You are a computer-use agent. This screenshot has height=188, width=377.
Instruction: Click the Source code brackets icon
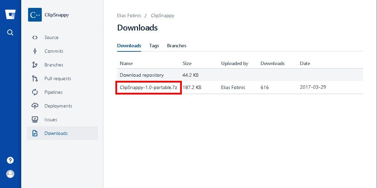point(35,38)
